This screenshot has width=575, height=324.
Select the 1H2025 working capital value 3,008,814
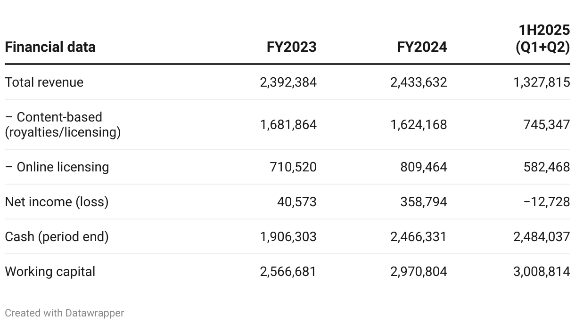pos(542,272)
